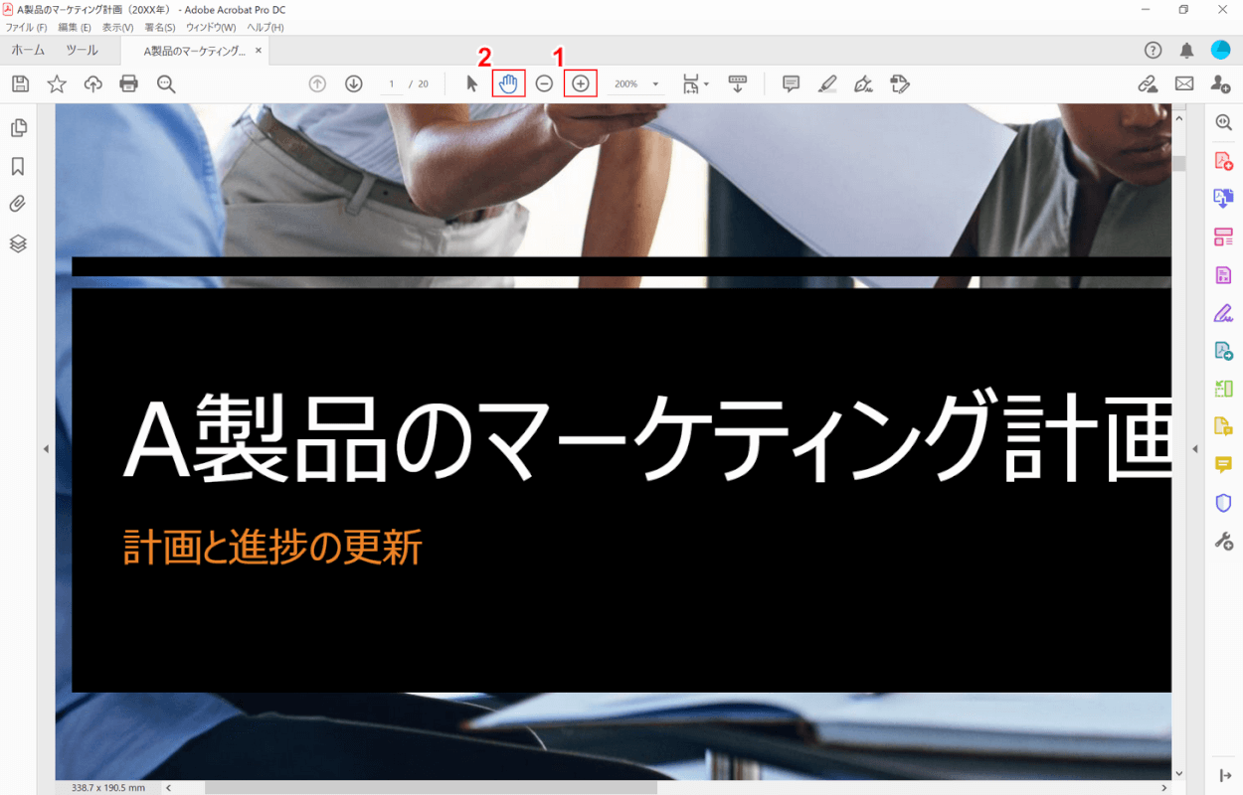
Task: Activate the arrow Selection tool
Action: point(472,84)
